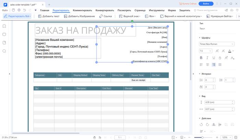Center align the text
This screenshot has width=240, height=140.
click(x=207, y=65)
